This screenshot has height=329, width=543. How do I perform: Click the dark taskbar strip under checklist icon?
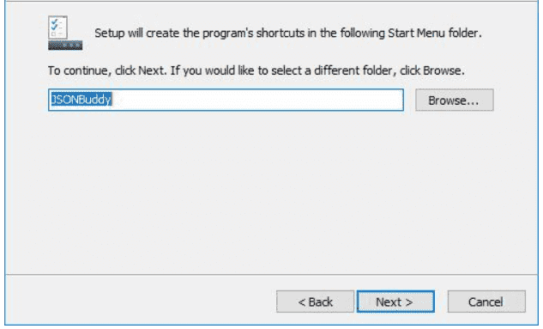pos(65,46)
